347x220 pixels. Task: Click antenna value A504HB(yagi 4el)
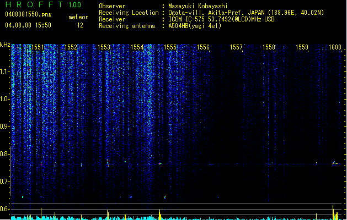click(195, 26)
